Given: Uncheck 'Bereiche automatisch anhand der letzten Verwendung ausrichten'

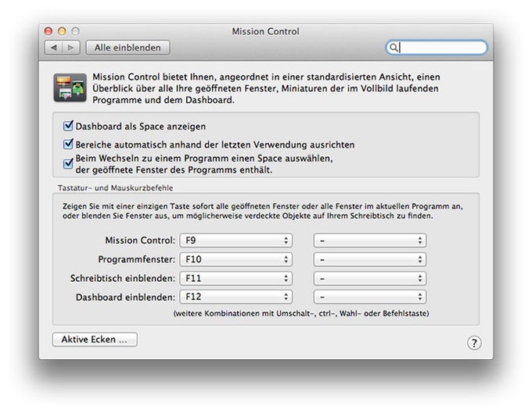Looking at the screenshot, I should tap(68, 144).
